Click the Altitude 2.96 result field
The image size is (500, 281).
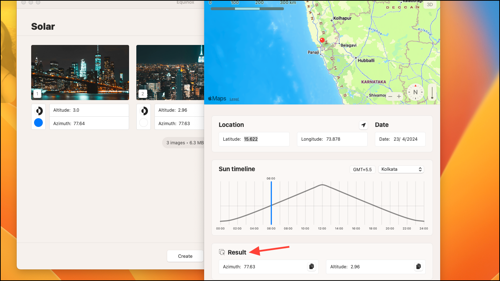click(x=376, y=266)
